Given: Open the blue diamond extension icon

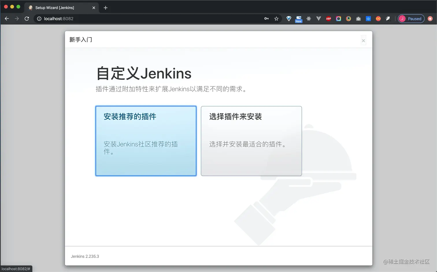Looking at the screenshot, I should coord(289,19).
